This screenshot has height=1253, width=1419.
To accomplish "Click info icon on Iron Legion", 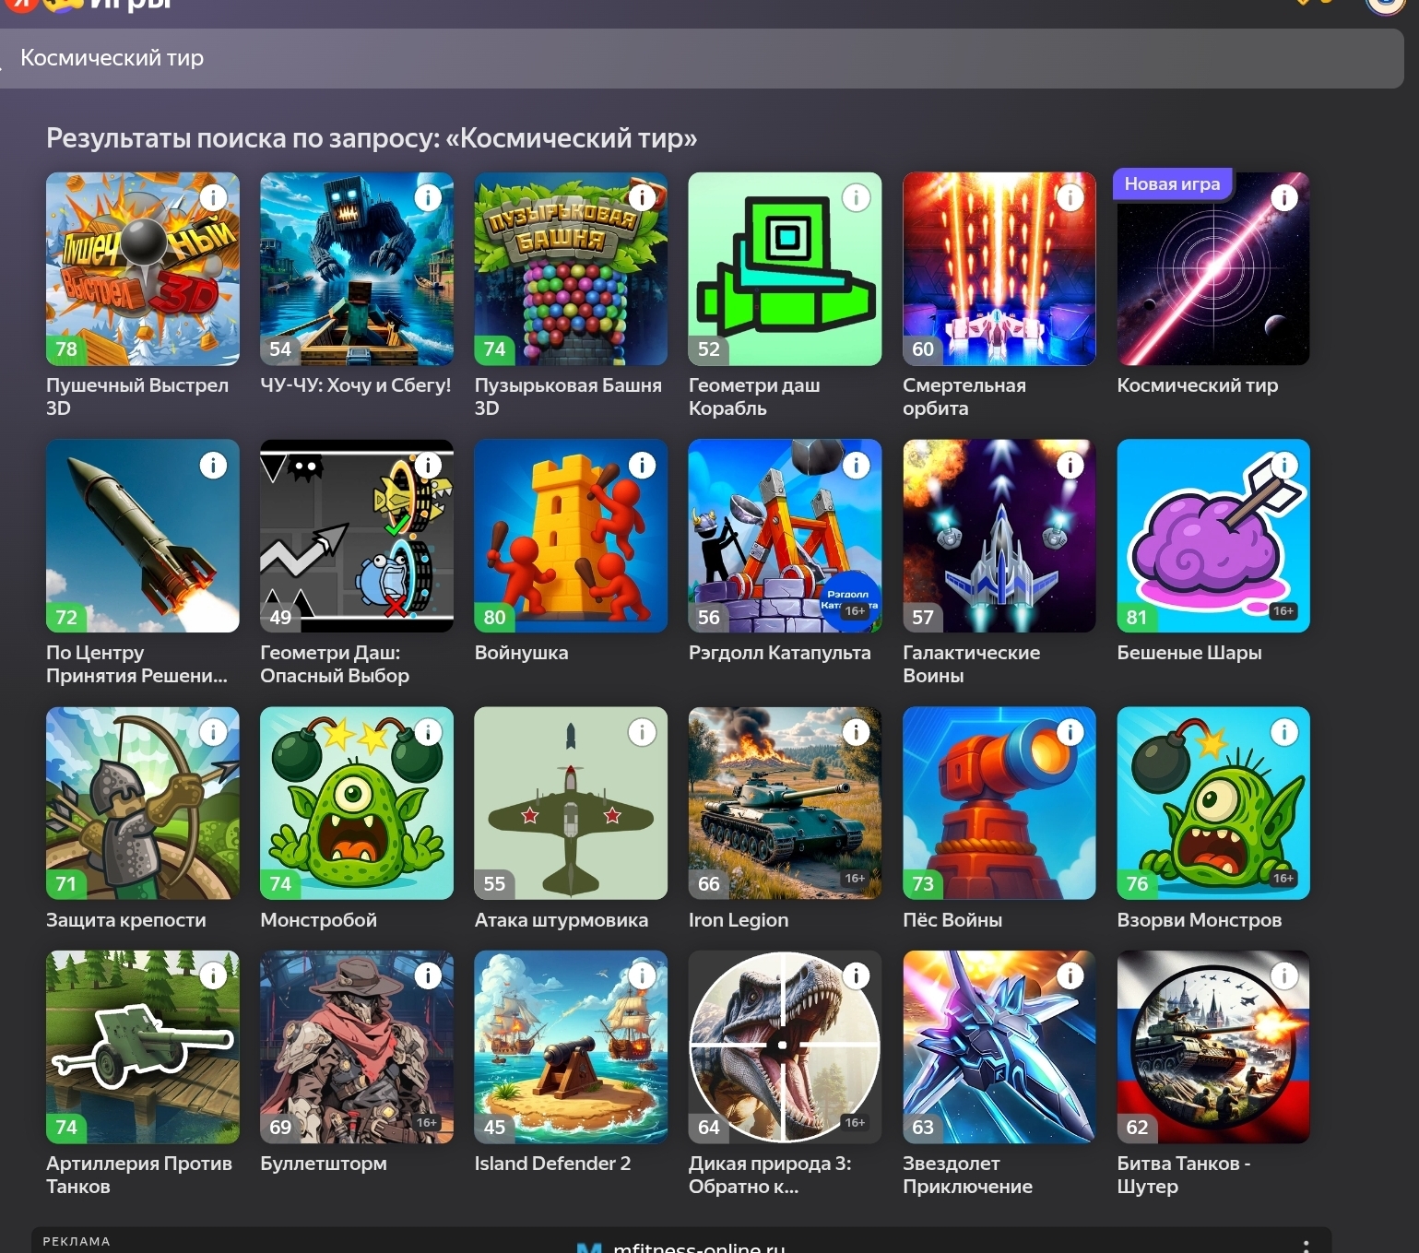I will [856, 732].
